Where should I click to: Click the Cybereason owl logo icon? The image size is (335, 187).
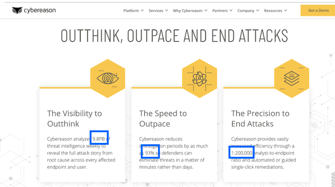17,10
